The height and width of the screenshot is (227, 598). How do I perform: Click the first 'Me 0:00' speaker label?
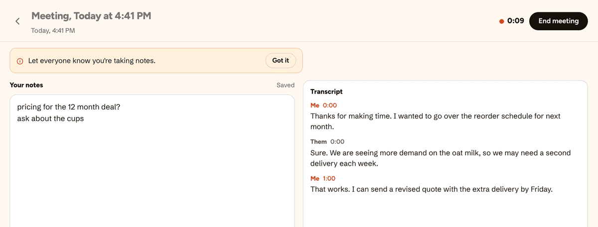[x=324, y=106]
